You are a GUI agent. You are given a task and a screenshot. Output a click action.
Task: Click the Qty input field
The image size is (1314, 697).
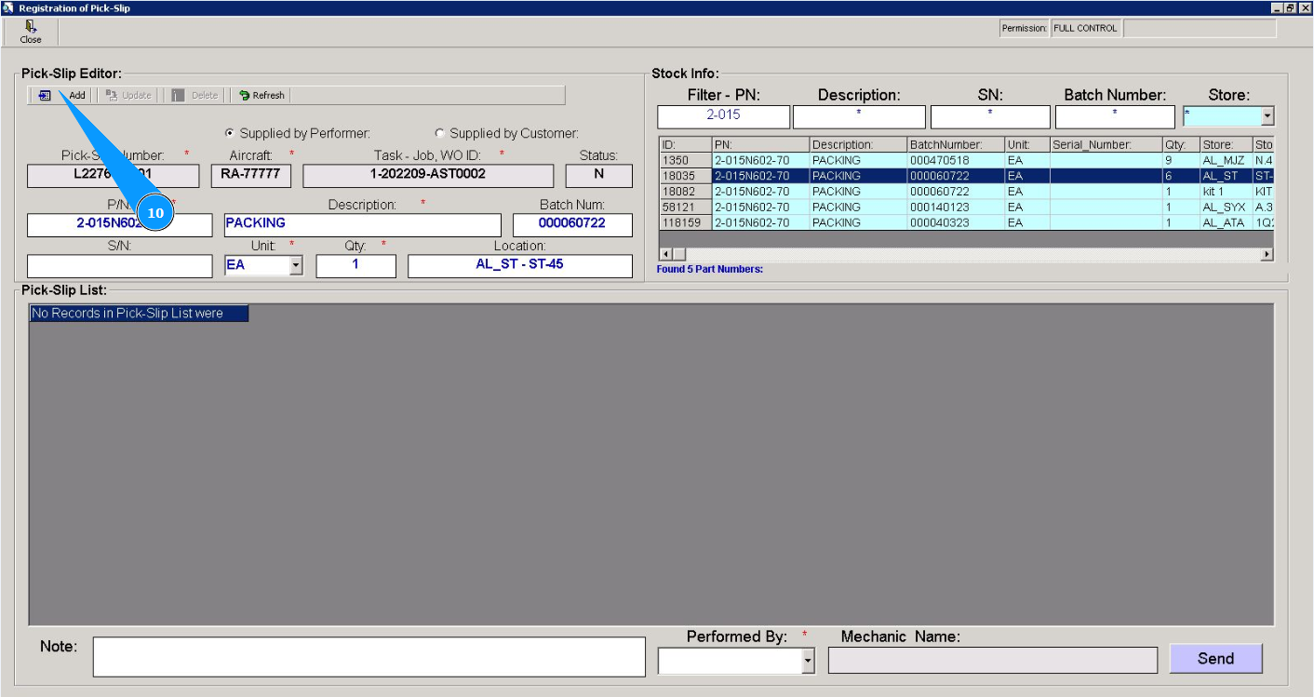(355, 265)
